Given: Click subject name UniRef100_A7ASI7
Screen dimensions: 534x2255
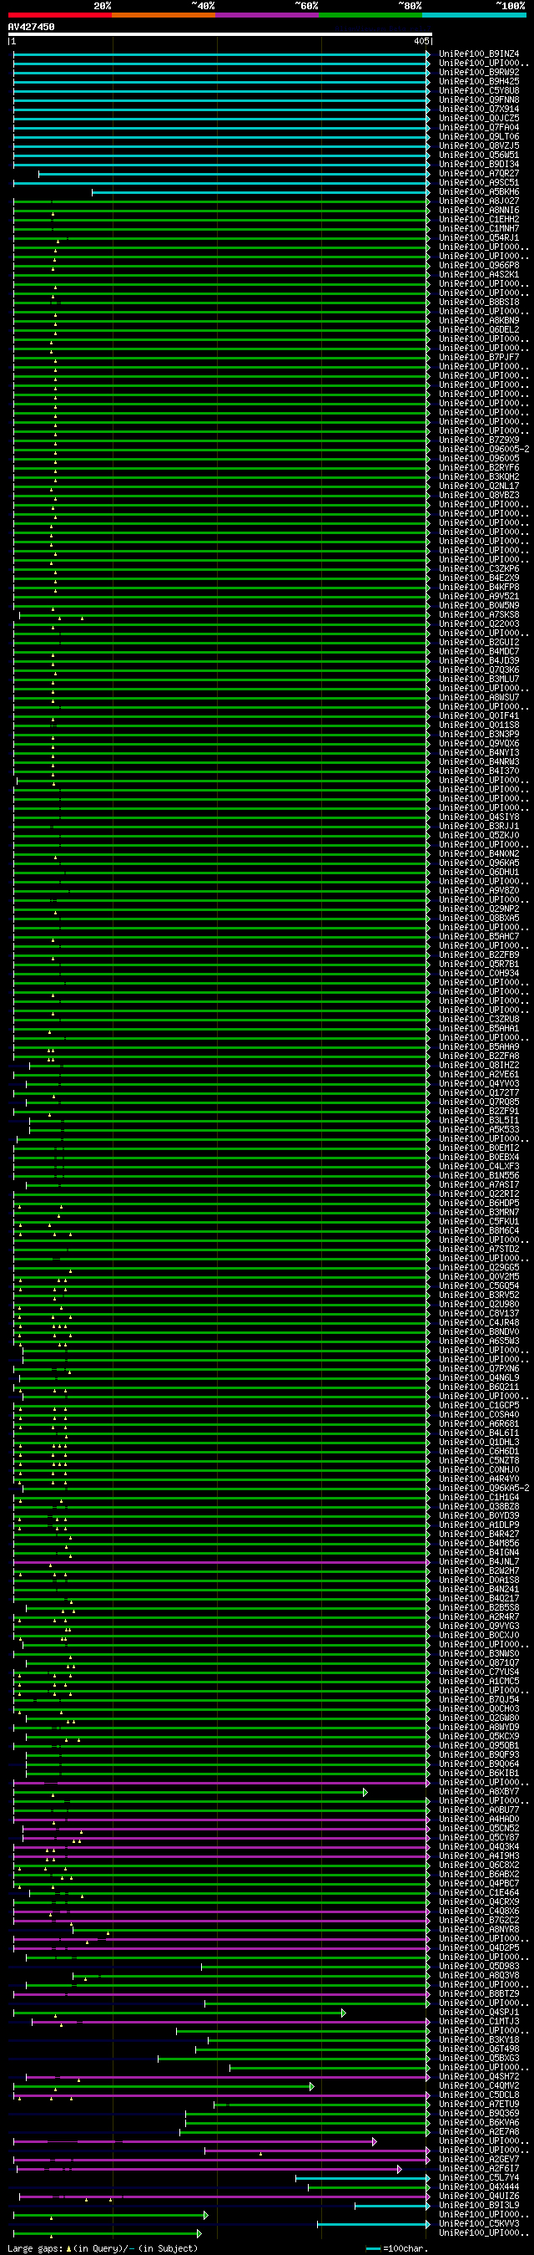Looking at the screenshot, I should click(x=479, y=1185).
